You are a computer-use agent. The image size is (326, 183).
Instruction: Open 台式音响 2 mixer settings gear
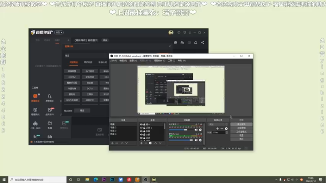coord(200,130)
